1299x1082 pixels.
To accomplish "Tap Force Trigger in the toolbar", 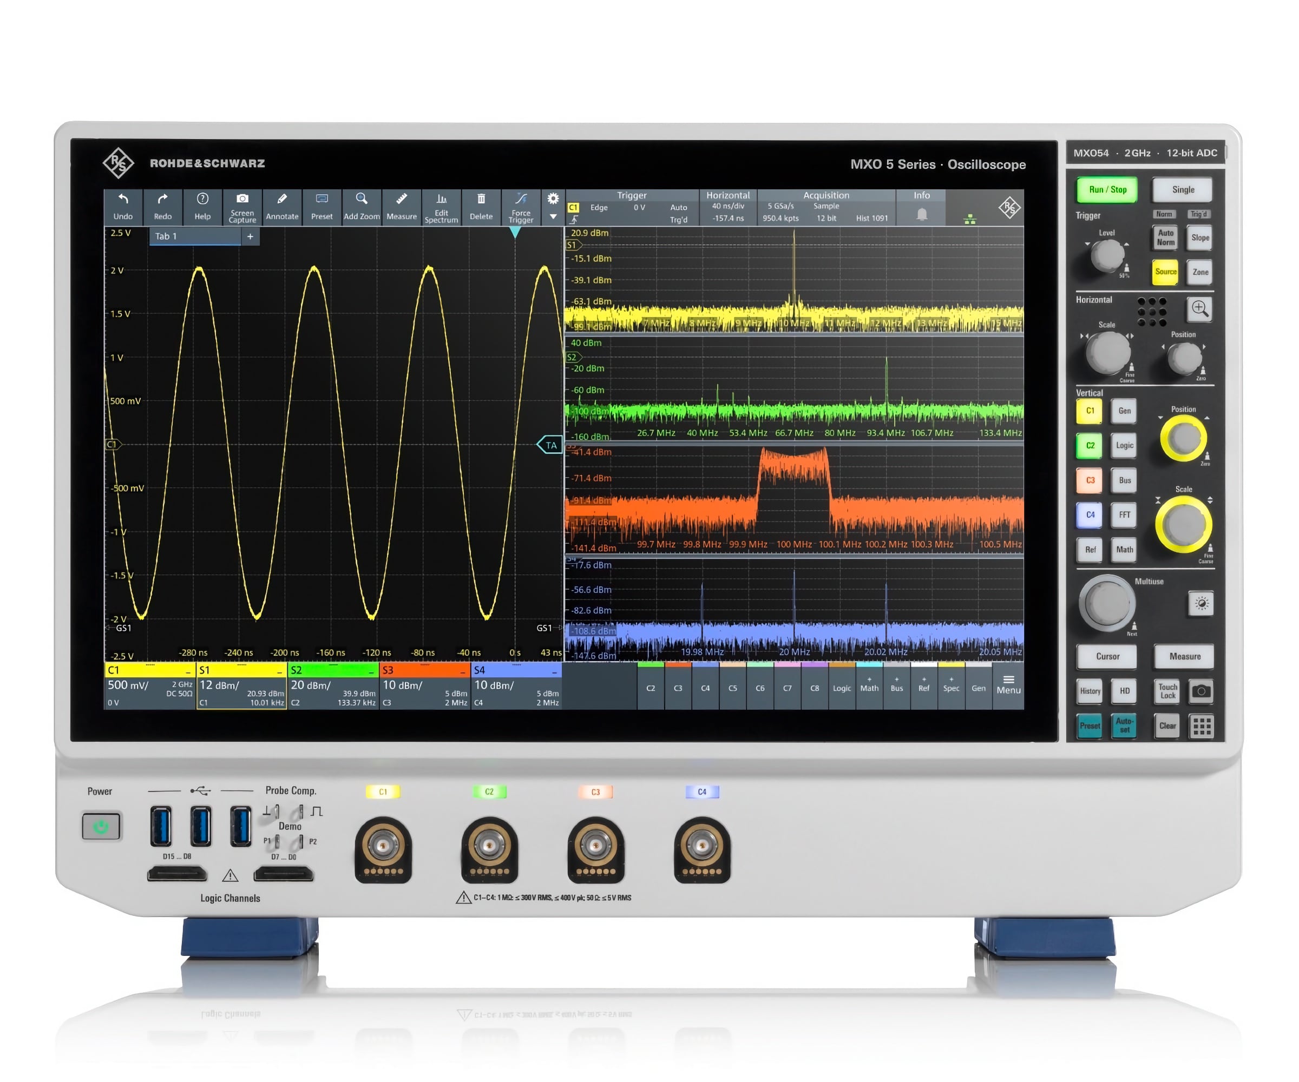I will click(x=521, y=207).
